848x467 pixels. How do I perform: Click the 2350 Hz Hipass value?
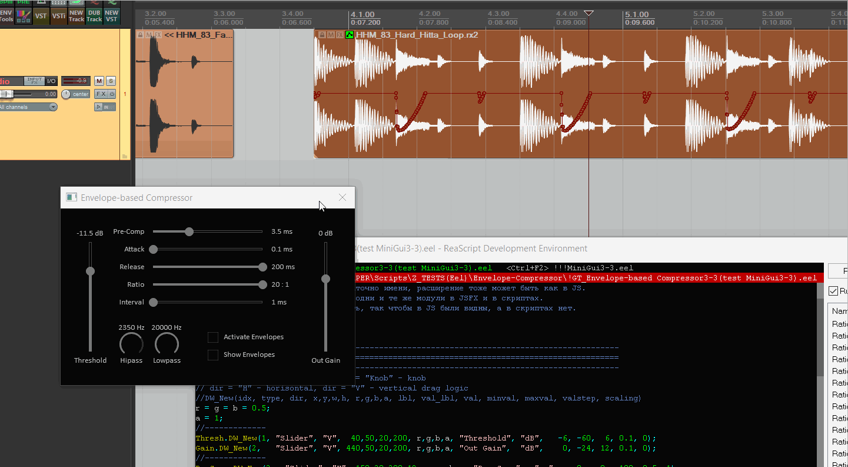click(x=131, y=327)
